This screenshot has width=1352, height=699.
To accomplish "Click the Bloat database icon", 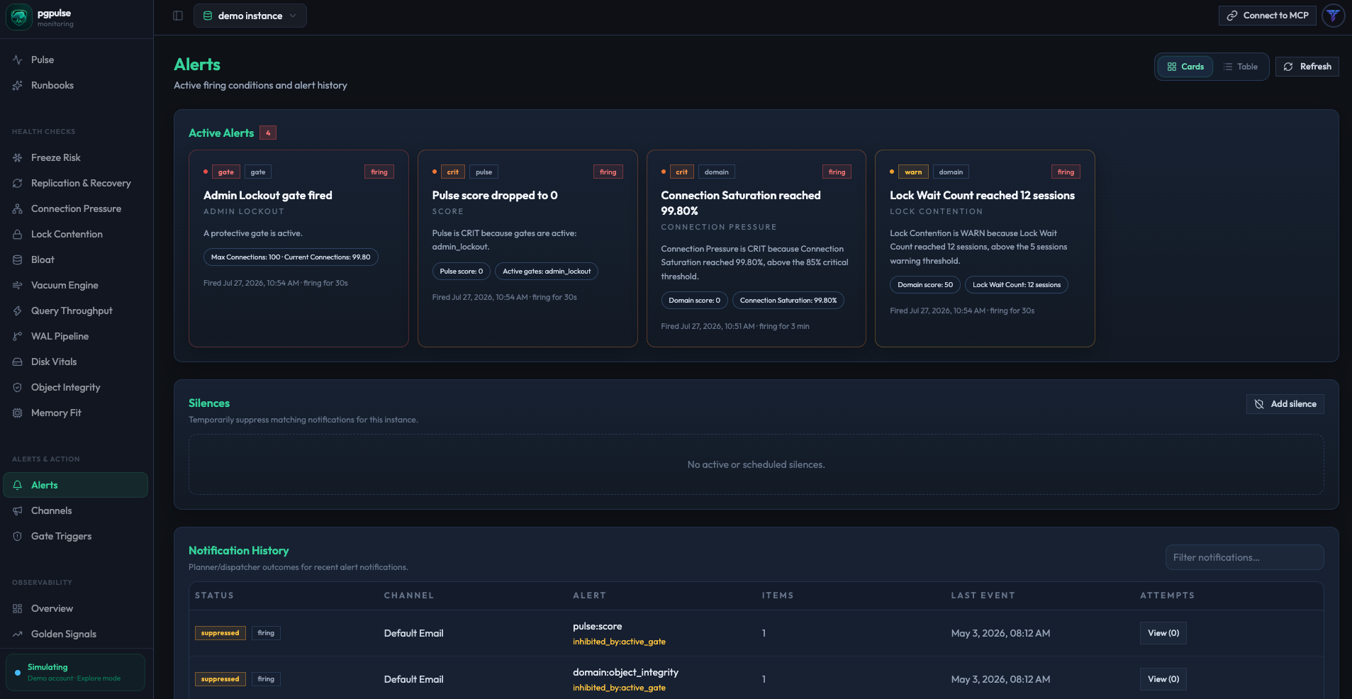I will point(18,259).
